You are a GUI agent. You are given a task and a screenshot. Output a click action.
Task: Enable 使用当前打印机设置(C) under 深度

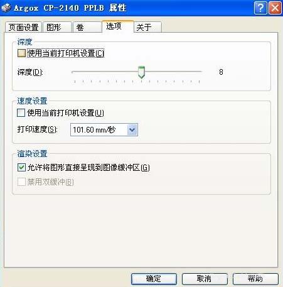coord(21,53)
